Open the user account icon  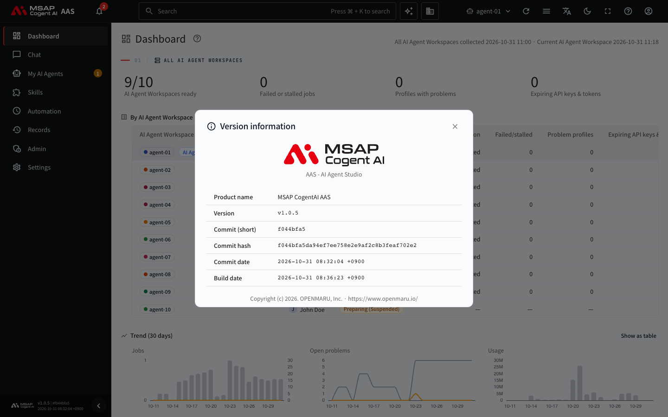pyautogui.click(x=649, y=11)
